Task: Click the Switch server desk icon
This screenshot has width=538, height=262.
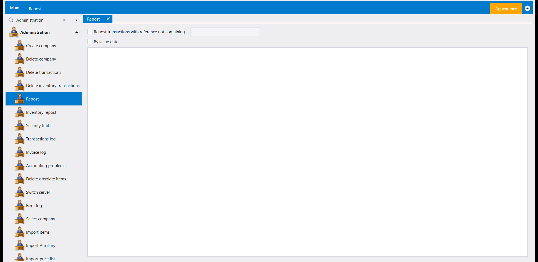Action: coord(19,192)
